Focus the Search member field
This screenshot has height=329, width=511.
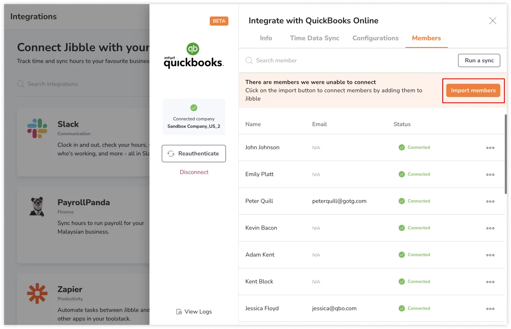click(x=348, y=60)
